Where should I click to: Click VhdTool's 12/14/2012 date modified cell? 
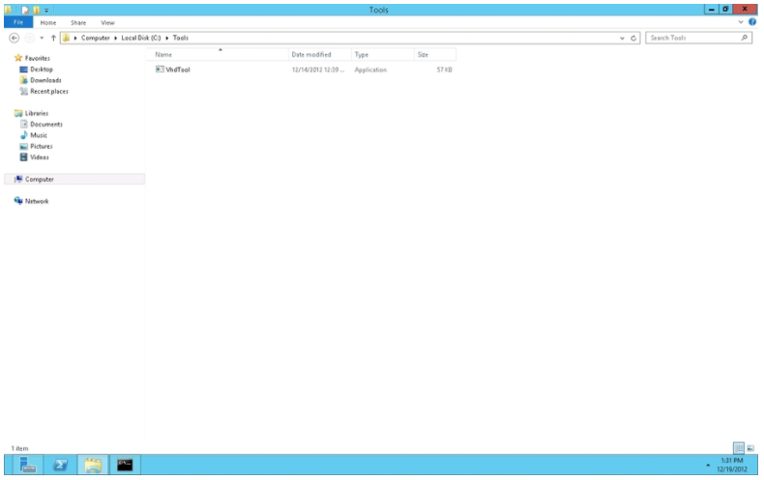click(x=318, y=70)
